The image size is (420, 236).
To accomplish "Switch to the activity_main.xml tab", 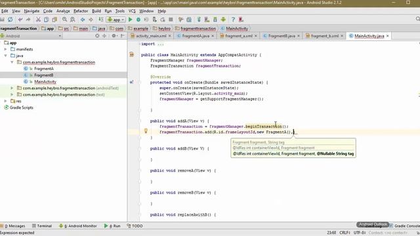I will click(x=151, y=36).
